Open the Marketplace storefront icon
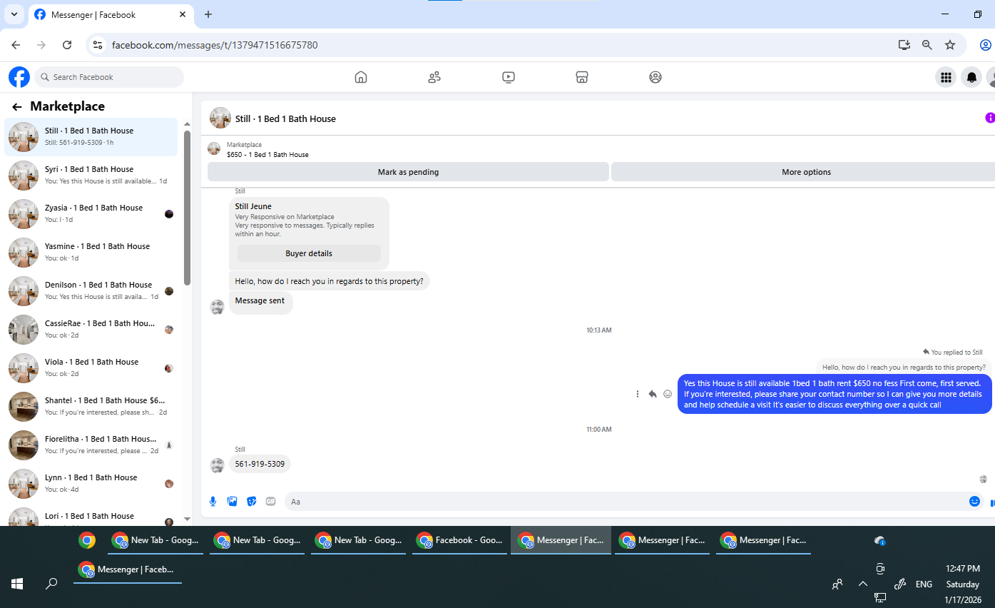Viewport: 995px width, 608px height. pos(582,77)
